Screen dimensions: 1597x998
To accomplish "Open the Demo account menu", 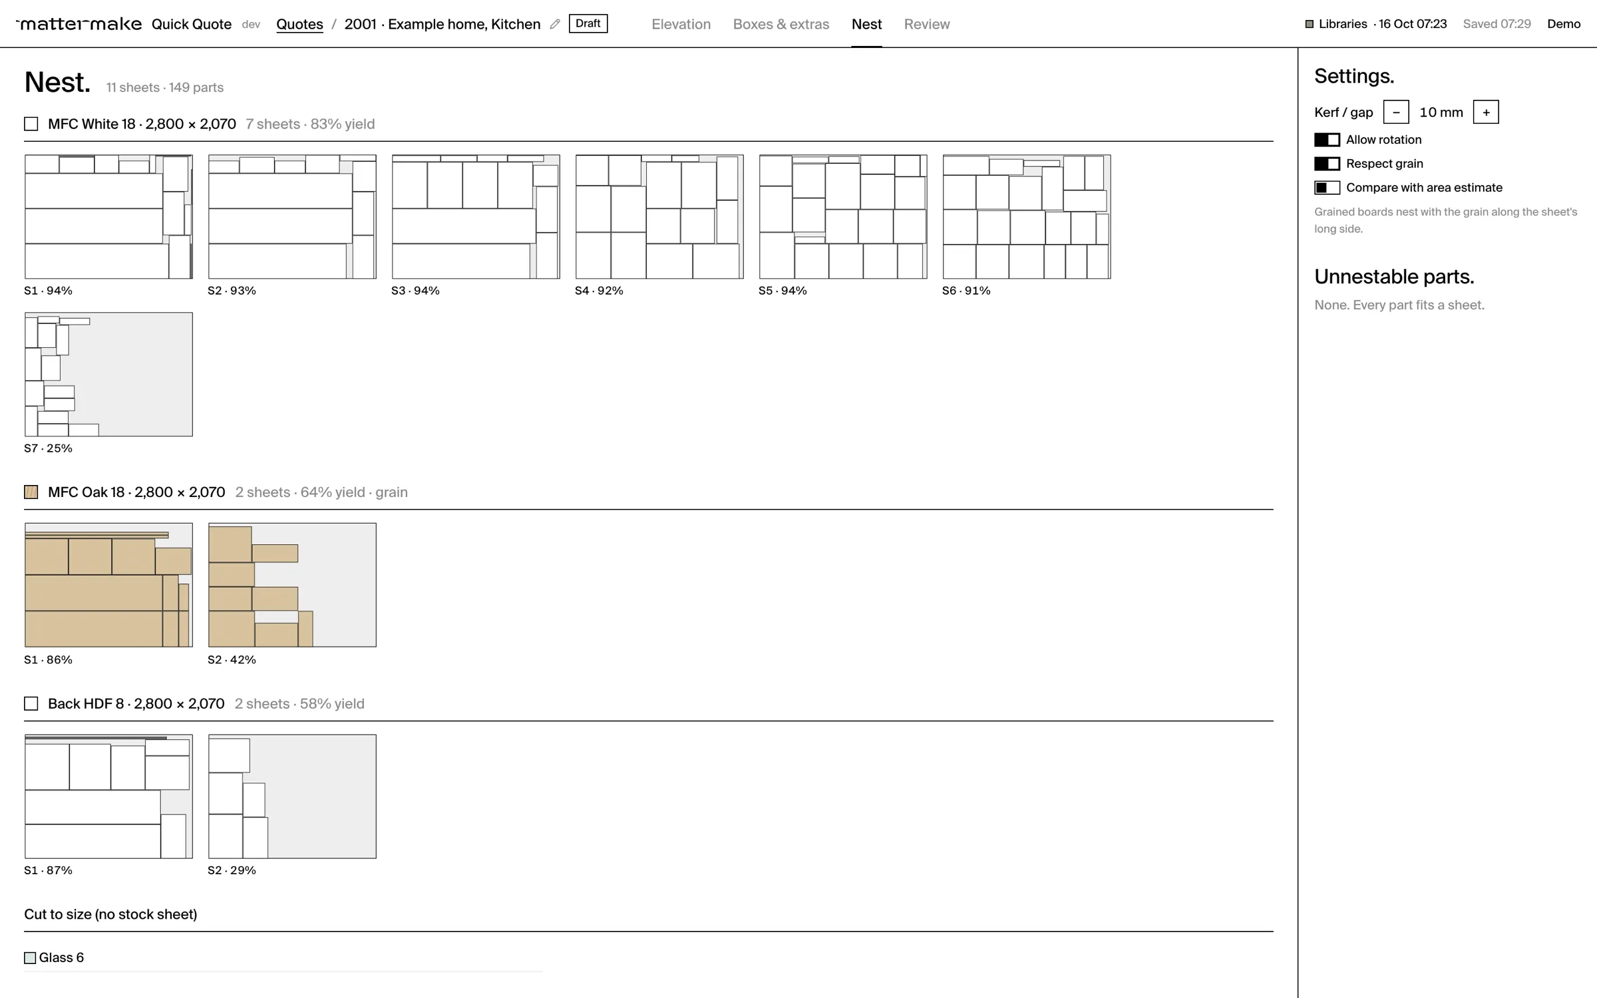I will [x=1564, y=24].
